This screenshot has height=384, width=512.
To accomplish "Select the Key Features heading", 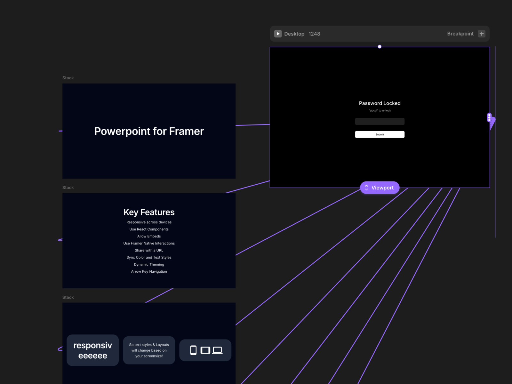I will click(149, 212).
